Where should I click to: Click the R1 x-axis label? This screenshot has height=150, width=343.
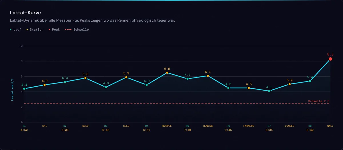[x=24, y=126]
